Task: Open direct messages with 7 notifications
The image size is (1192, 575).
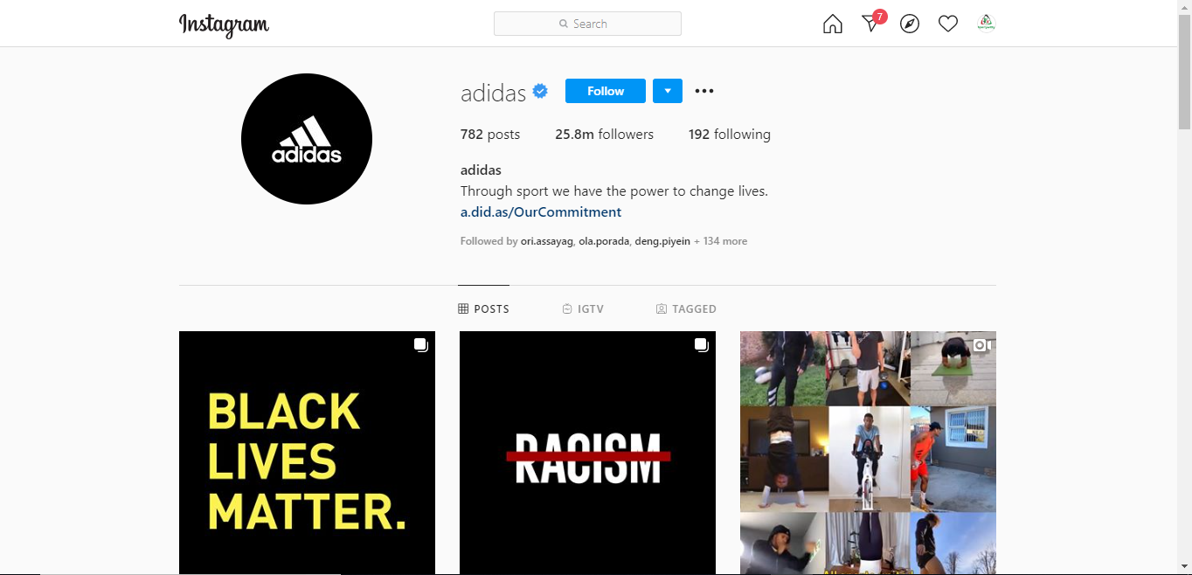Action: click(873, 22)
